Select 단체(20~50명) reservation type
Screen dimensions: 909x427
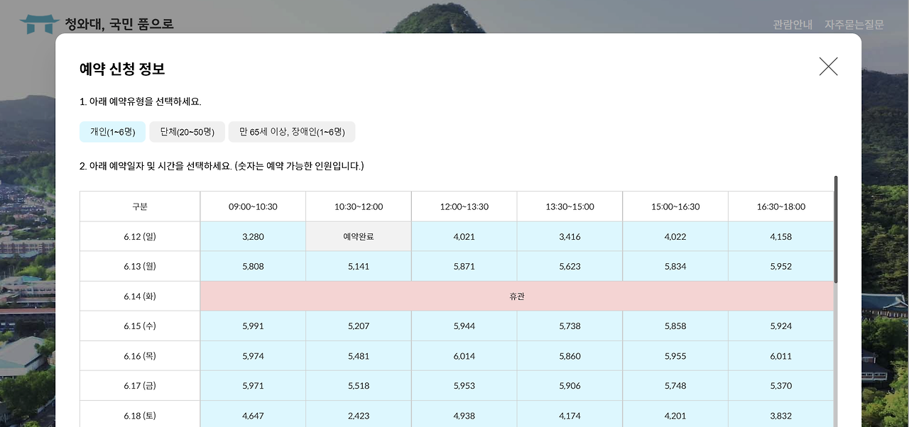click(187, 132)
